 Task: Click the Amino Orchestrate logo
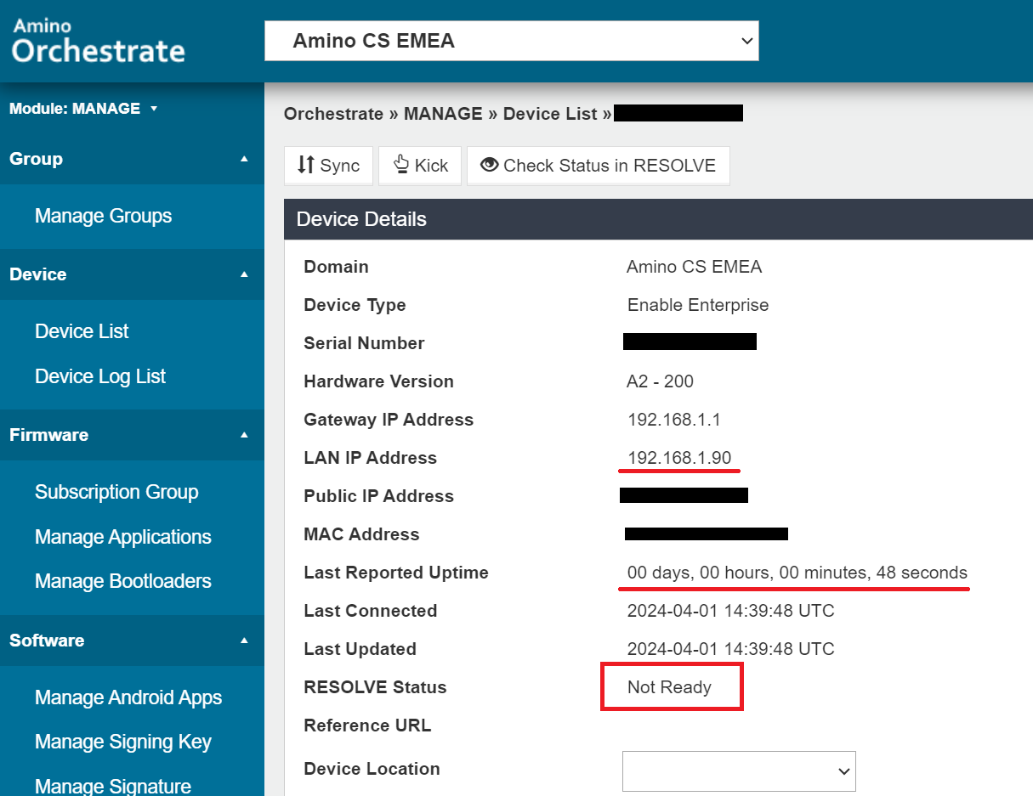[x=99, y=42]
